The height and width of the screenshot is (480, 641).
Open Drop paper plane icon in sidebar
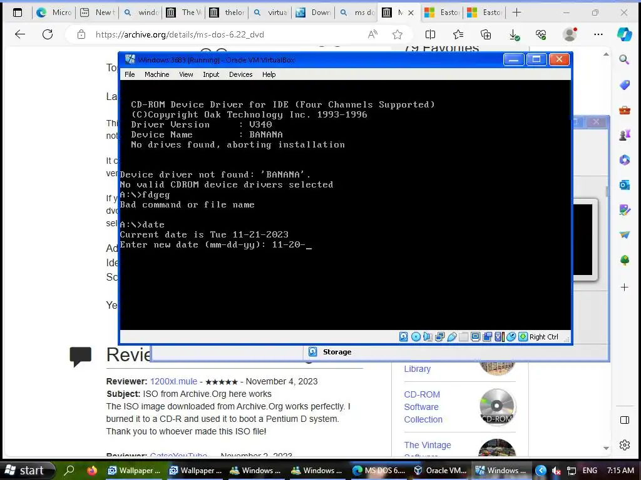(624, 235)
